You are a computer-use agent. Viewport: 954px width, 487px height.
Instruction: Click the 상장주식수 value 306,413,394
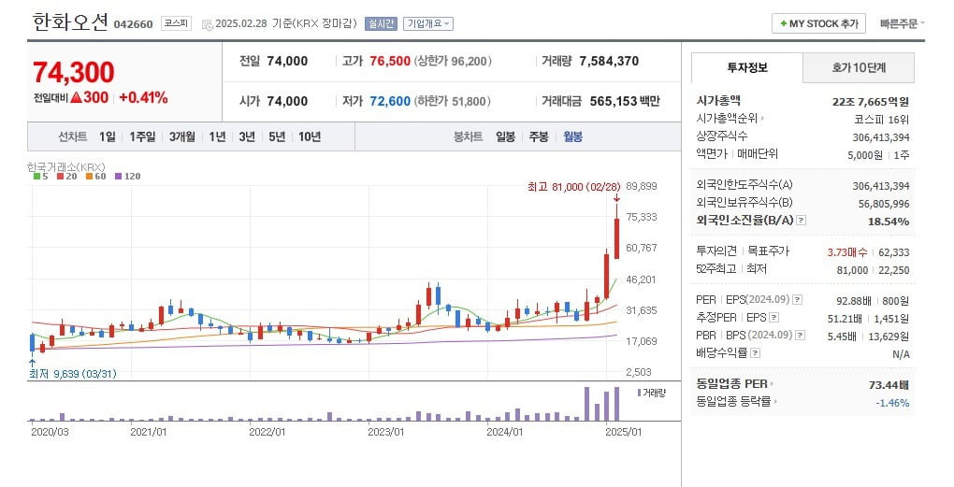[x=881, y=137]
